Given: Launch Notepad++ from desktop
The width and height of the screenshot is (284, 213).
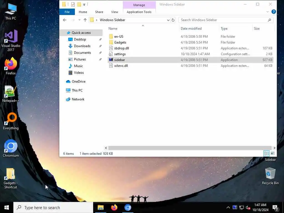Looking at the screenshot, I should (x=11, y=94).
